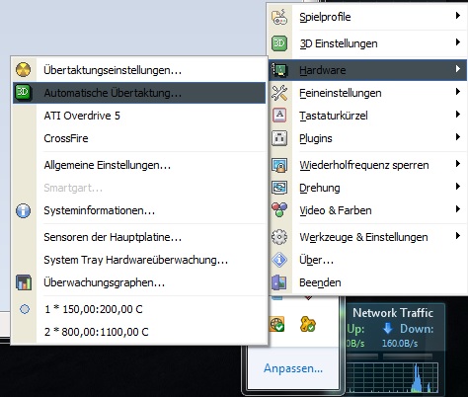
Task: Click the Drehung rotation icon
Action: coord(279,188)
